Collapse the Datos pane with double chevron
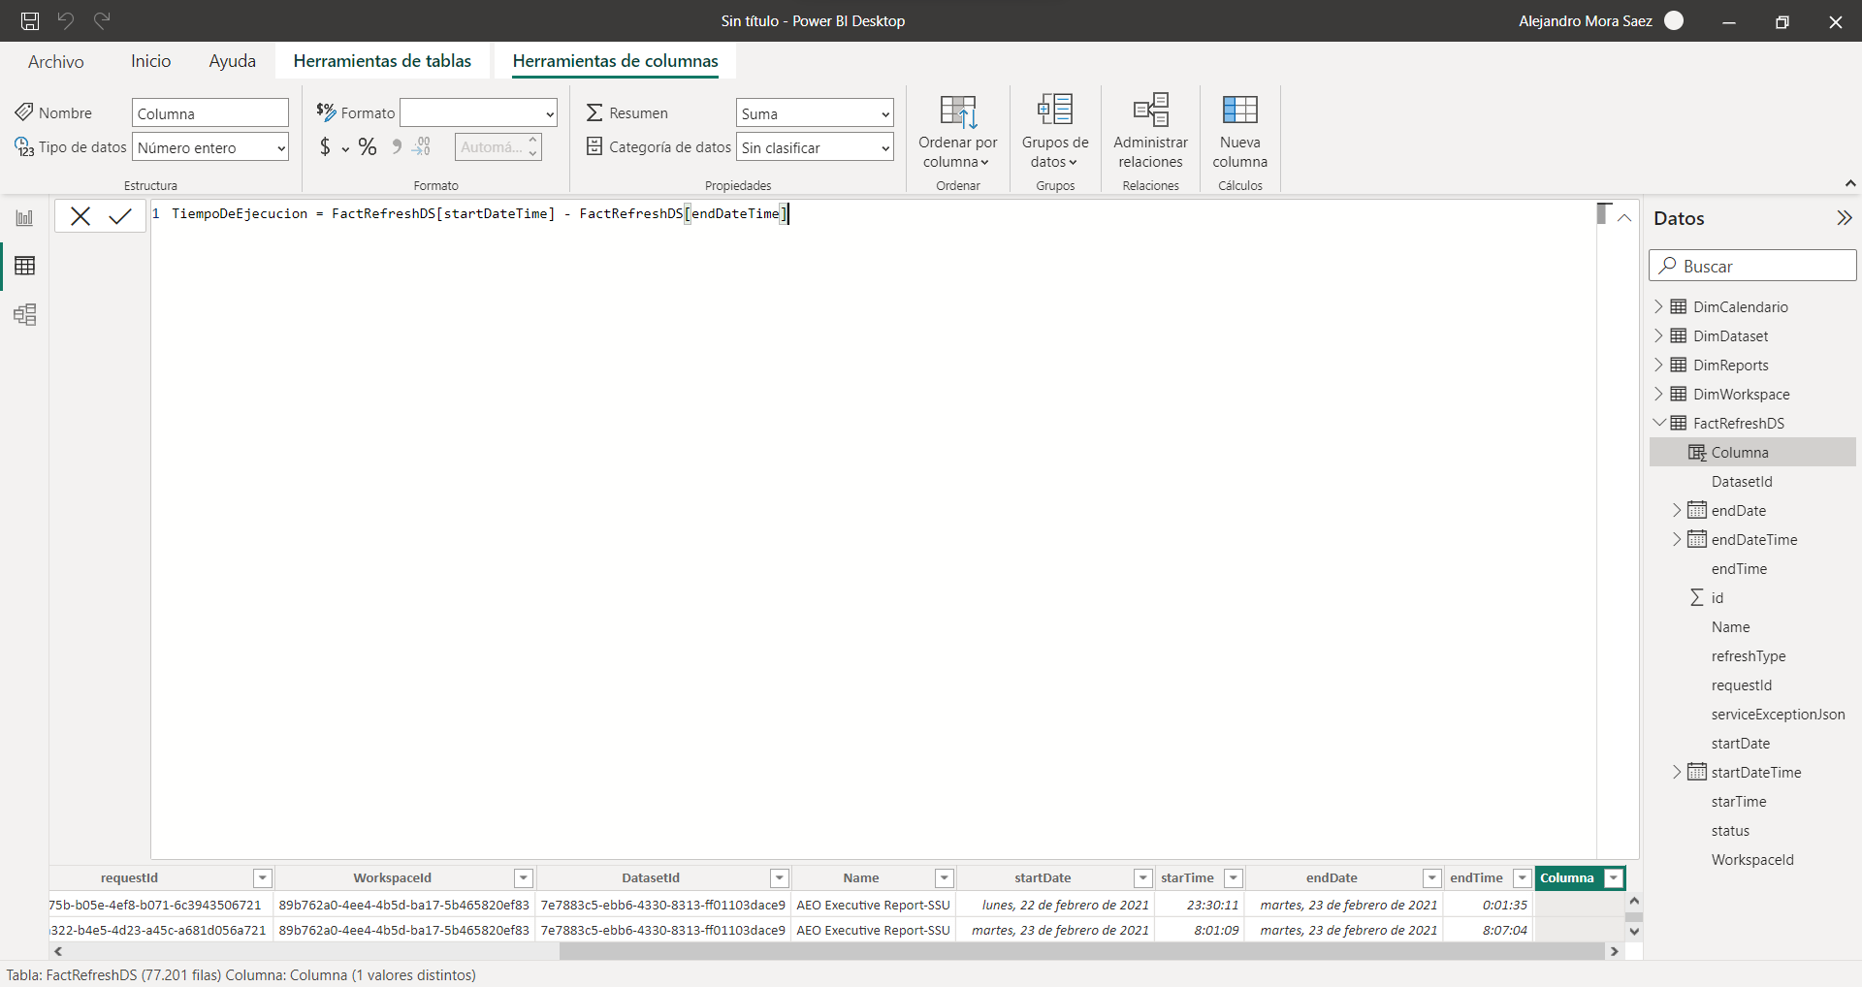 [1844, 218]
